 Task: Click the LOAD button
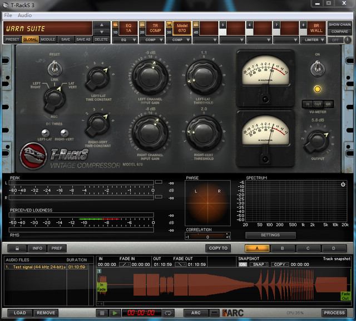coord(20,313)
